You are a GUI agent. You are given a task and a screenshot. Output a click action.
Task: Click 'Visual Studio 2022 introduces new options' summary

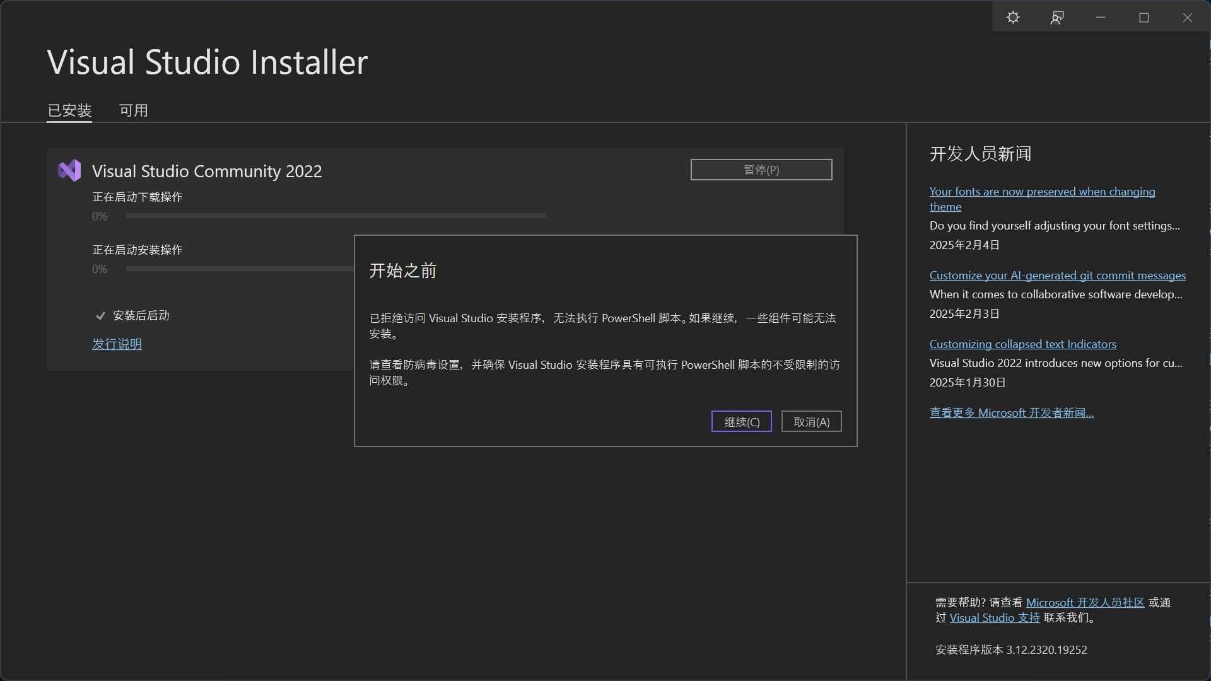pos(1056,363)
